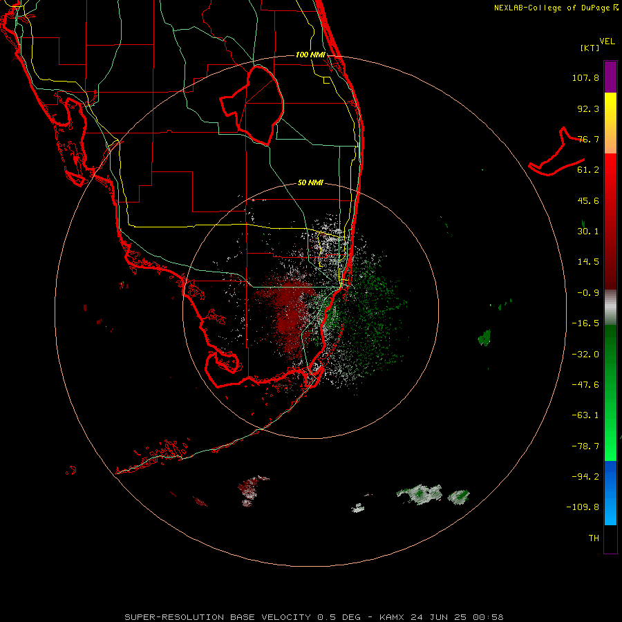
Task: Click the 14.5 velocity scale value
Action: click(588, 262)
